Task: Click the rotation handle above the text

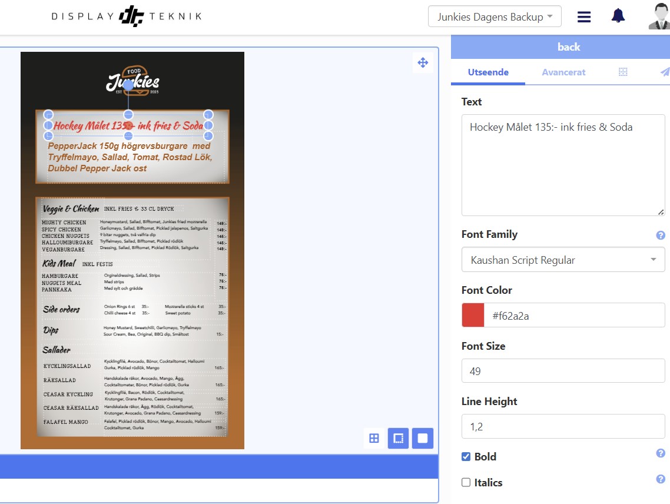Action: tap(128, 85)
